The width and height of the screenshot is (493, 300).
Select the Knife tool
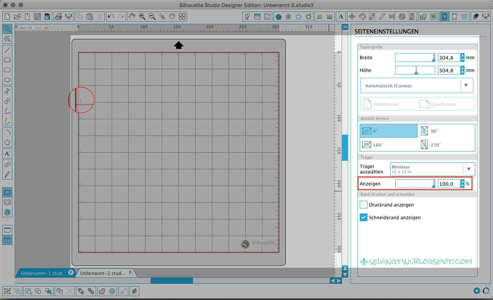[7, 175]
